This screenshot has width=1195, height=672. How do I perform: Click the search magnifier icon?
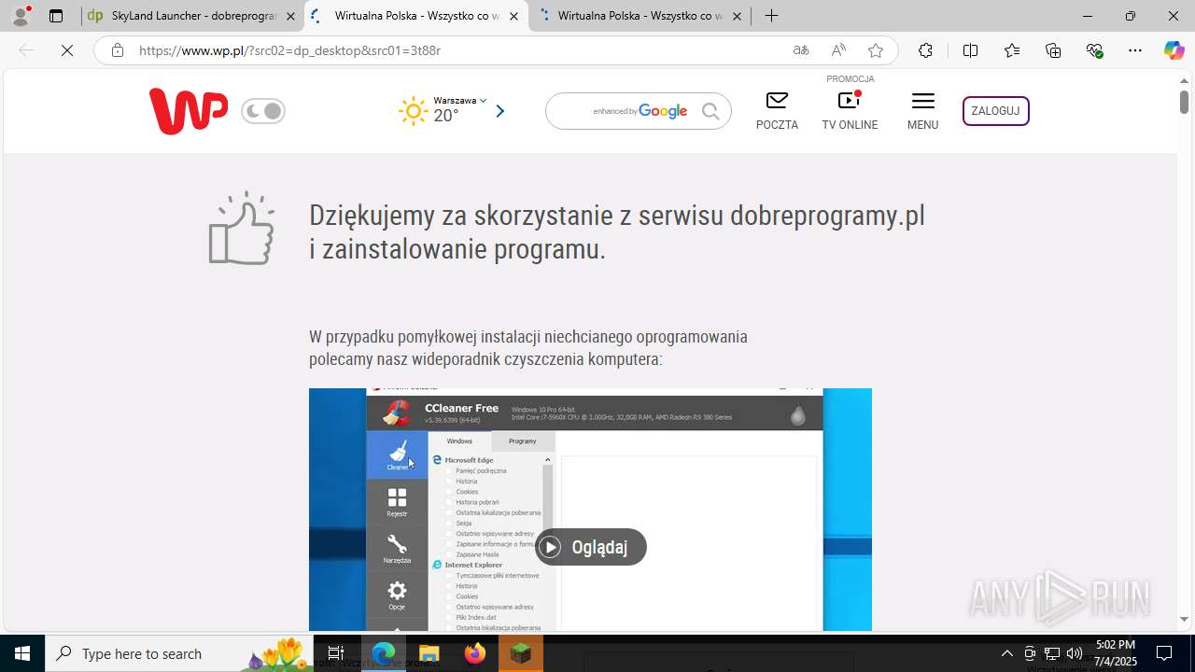(711, 111)
